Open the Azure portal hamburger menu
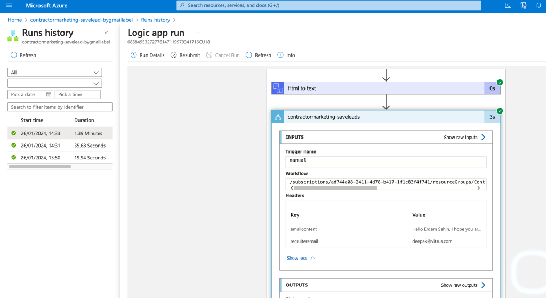Screen dimensions: 546x298 [x=9, y=5]
